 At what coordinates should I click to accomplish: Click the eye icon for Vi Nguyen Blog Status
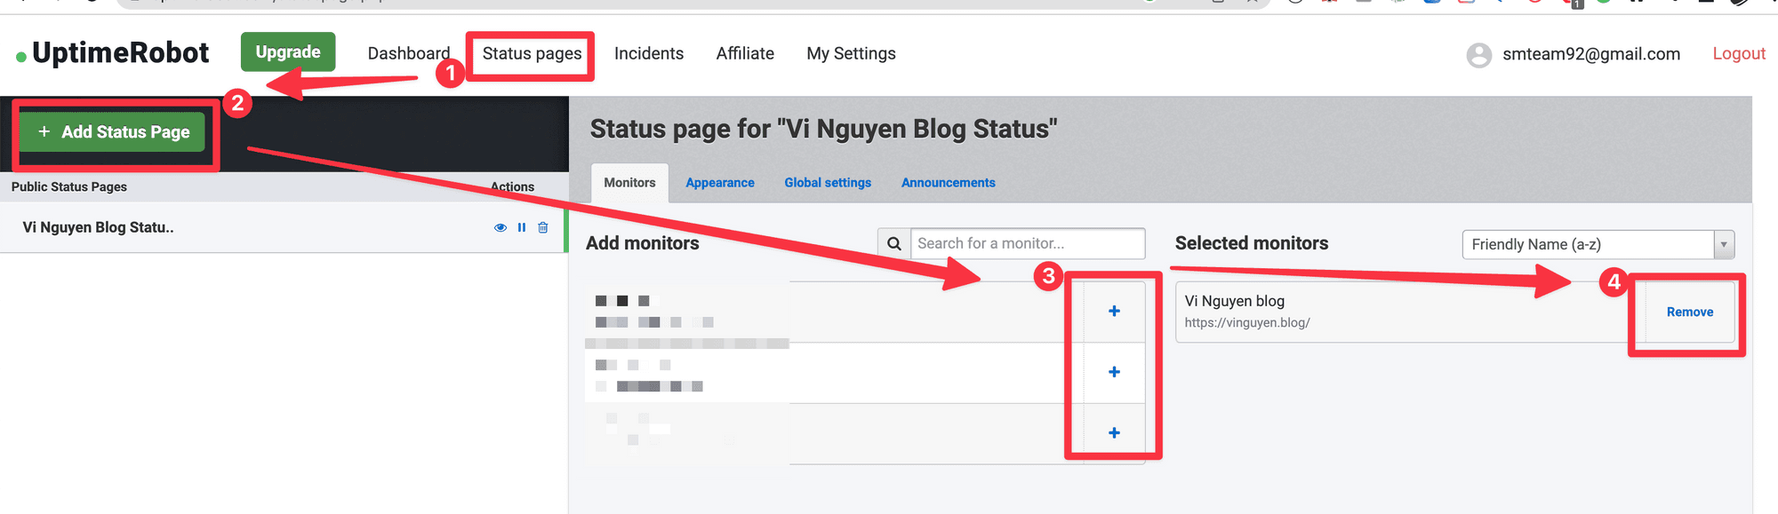(500, 228)
